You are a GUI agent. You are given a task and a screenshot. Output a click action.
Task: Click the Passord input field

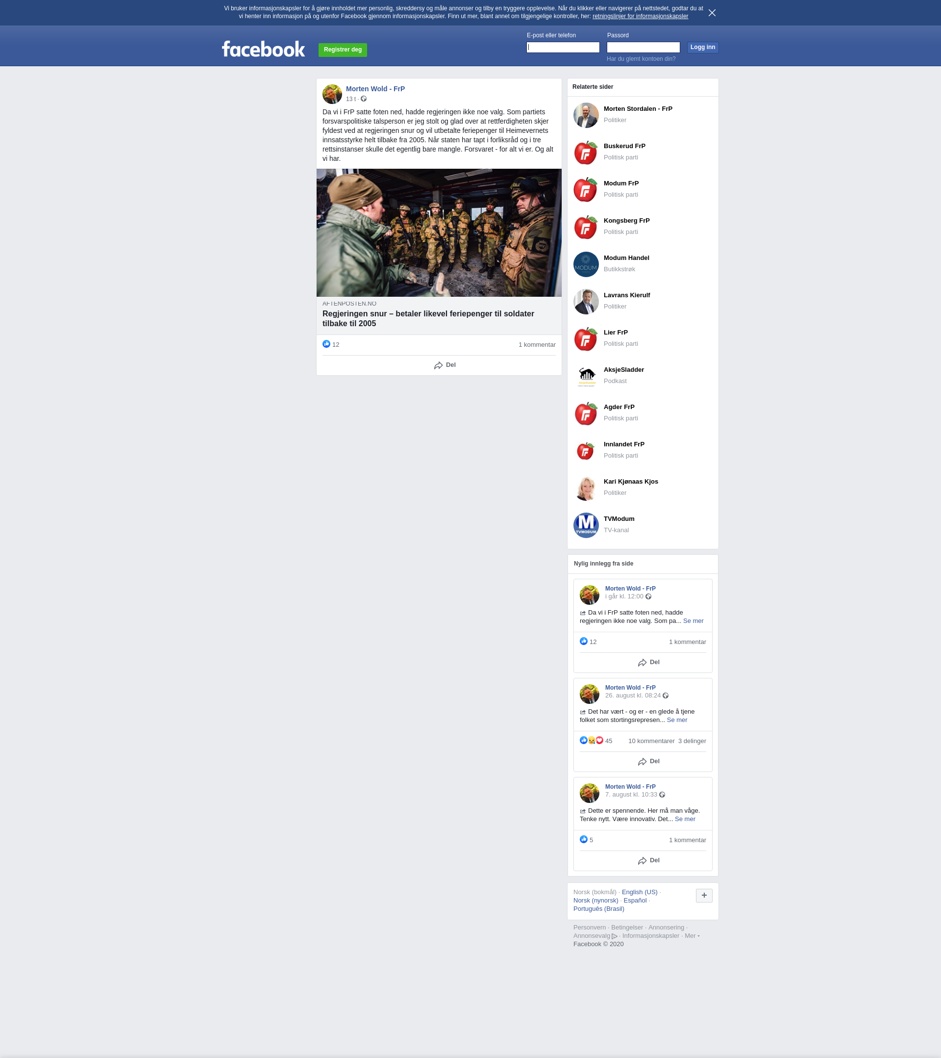coord(643,48)
